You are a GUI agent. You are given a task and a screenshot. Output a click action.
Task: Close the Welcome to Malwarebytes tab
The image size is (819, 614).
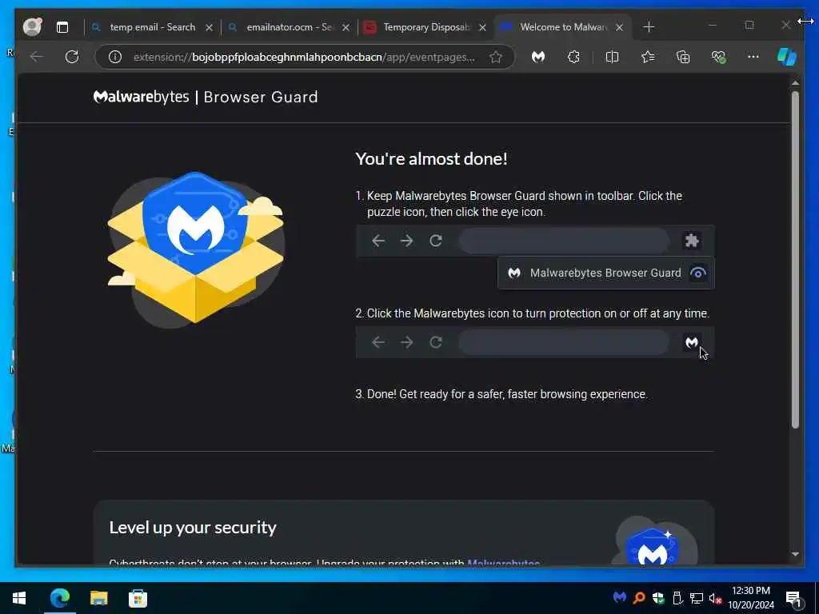pos(620,28)
